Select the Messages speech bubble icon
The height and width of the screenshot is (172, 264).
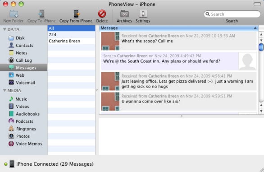(x=11, y=67)
